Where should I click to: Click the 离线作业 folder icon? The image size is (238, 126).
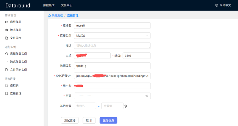(x=7, y=22)
